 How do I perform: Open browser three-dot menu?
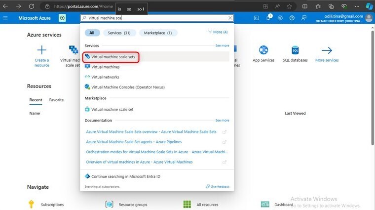coord(357,6)
